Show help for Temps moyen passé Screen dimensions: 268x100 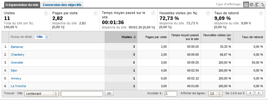coord(153,13)
